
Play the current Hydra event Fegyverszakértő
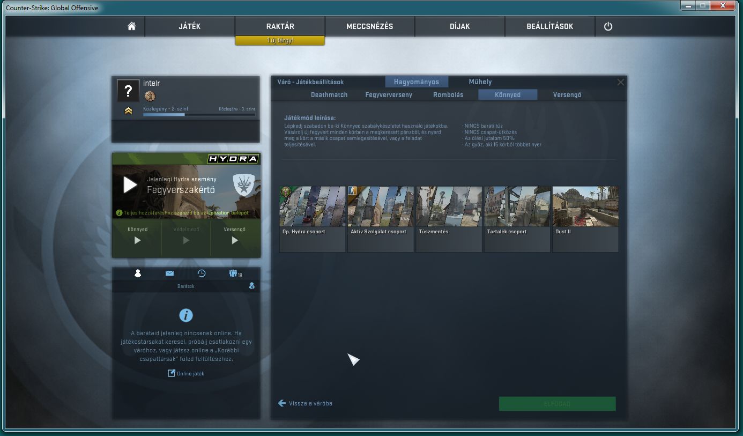tap(130, 185)
